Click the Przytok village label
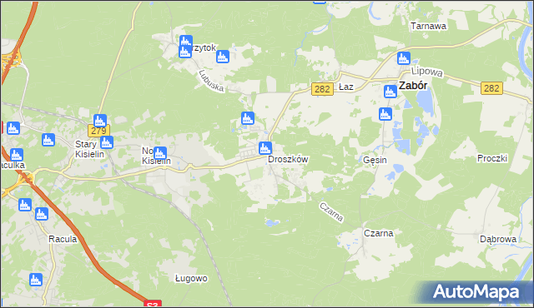Screen dimensions: 534x308 (x=203, y=48)
